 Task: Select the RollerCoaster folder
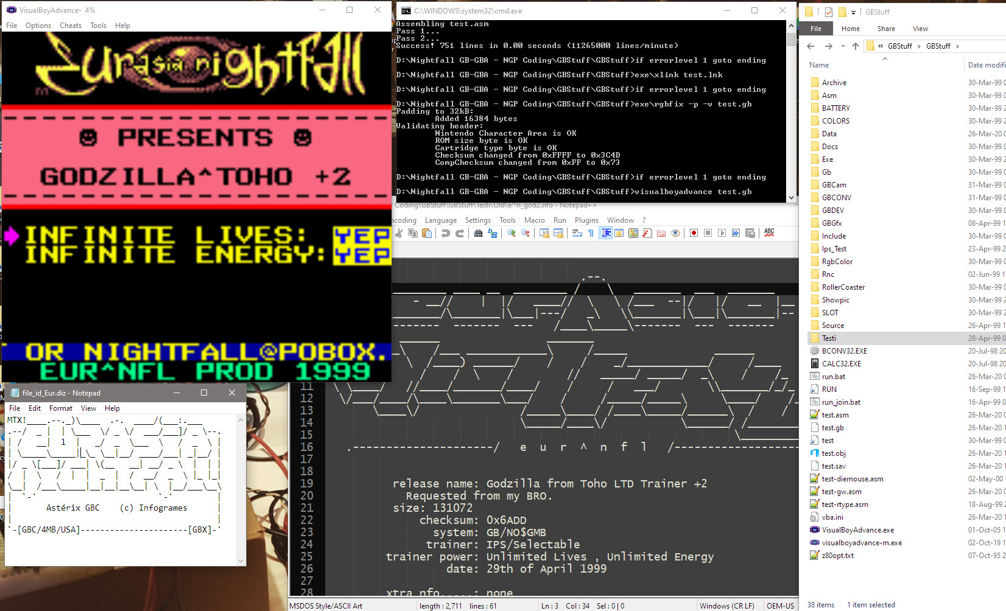[843, 287]
